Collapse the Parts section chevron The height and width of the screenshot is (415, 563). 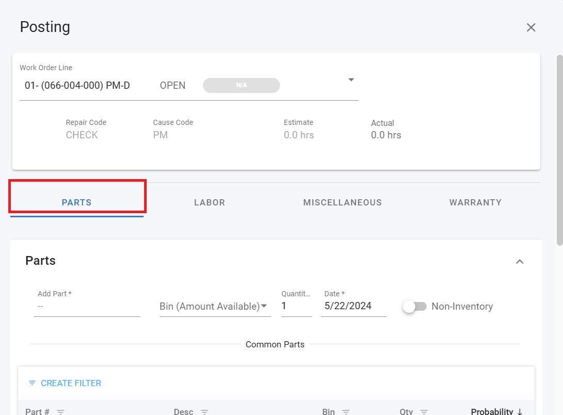click(520, 262)
